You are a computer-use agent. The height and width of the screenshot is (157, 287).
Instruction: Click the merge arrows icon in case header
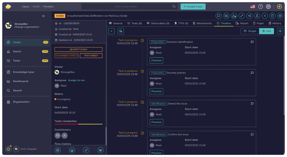[242, 16]
